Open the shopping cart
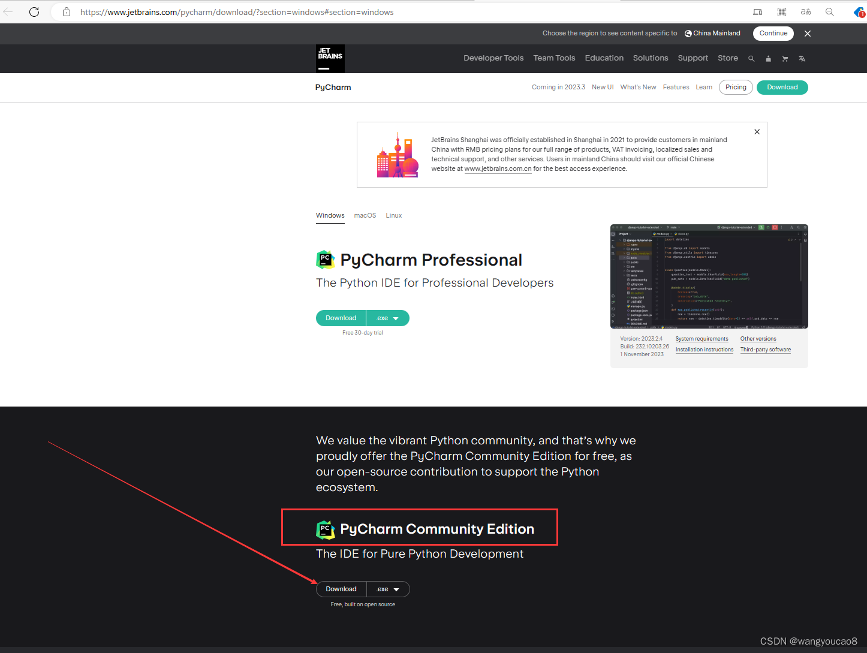The height and width of the screenshot is (653, 867). [785, 58]
